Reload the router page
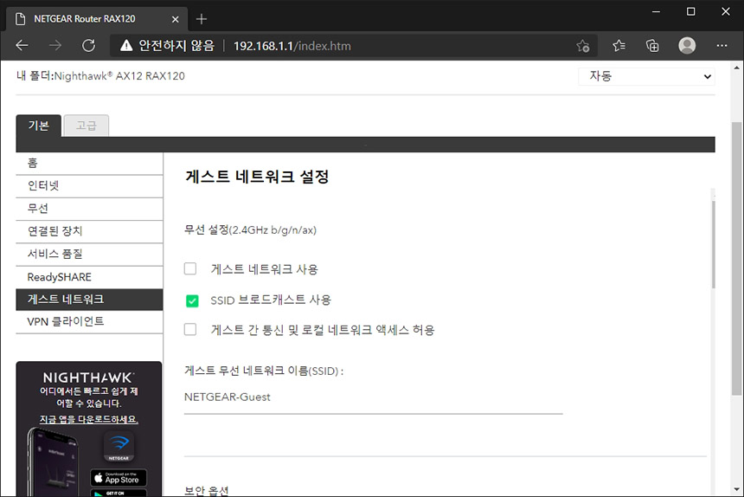744x497 pixels. point(89,46)
